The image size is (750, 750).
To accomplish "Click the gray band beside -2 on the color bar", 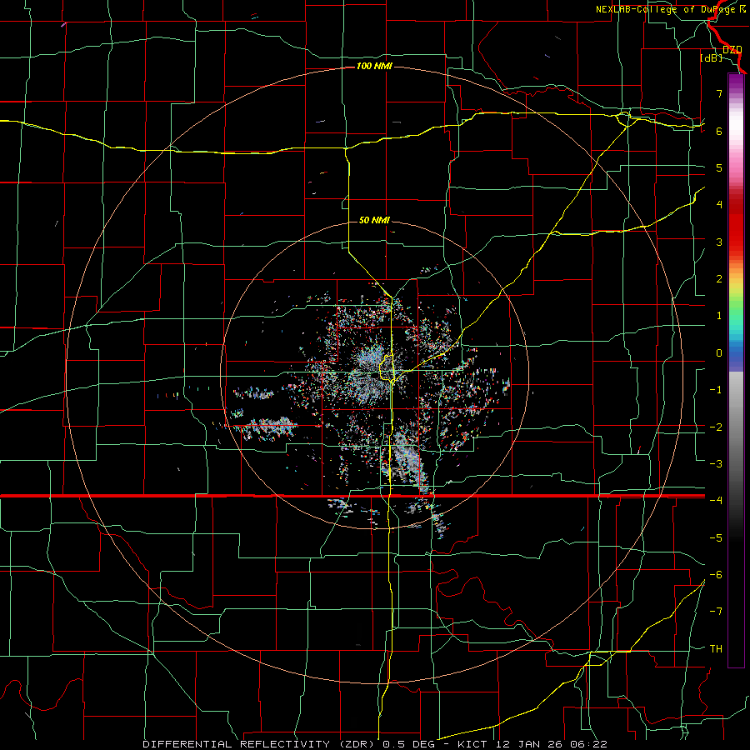I will click(736, 427).
